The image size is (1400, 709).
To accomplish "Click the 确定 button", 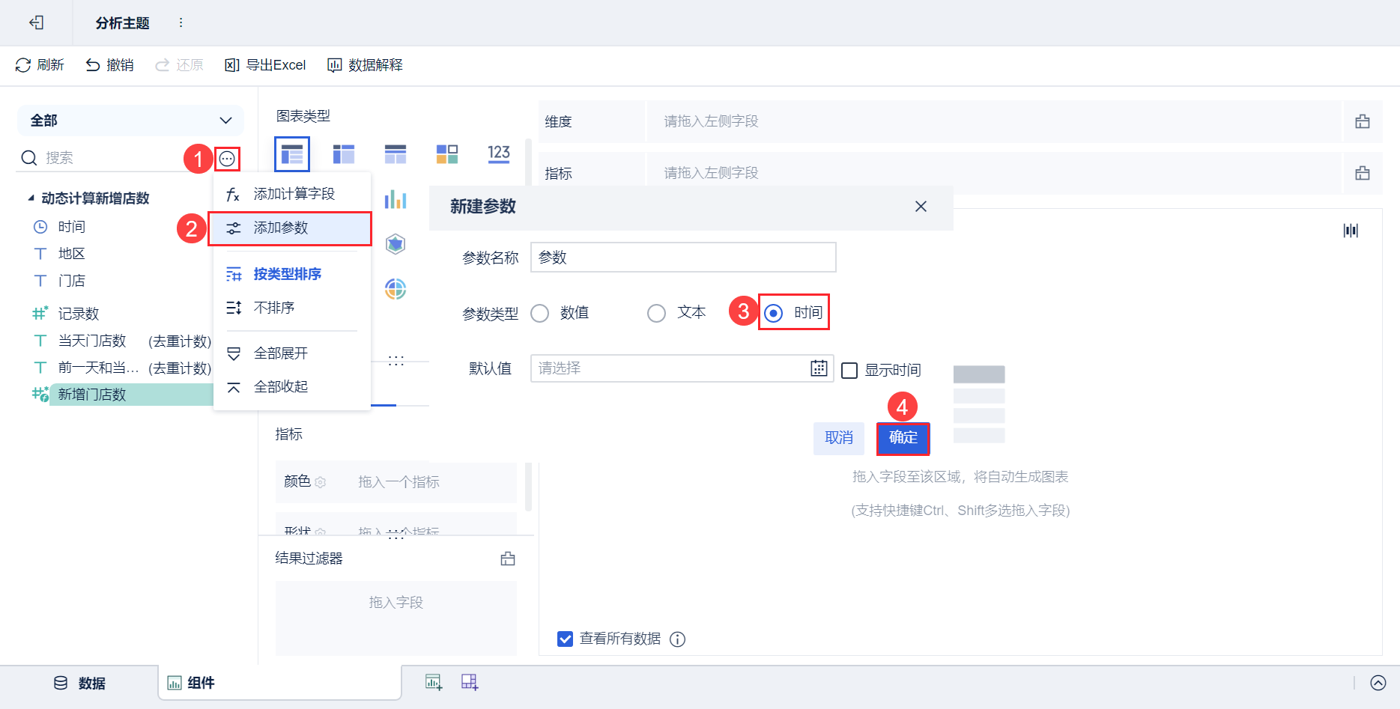I will (x=903, y=439).
